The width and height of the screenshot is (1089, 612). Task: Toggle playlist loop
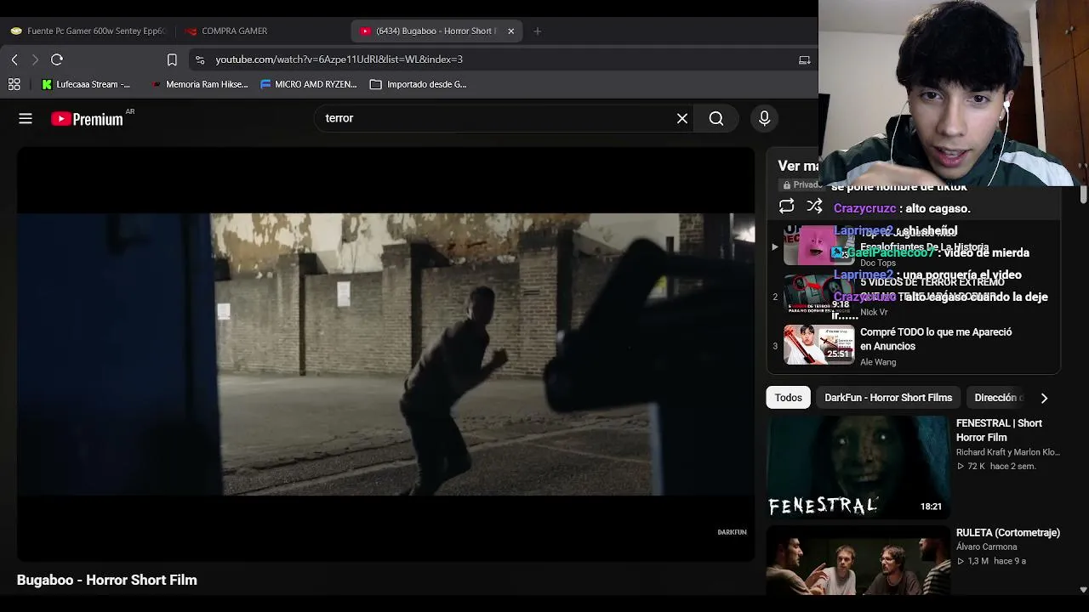coord(786,206)
